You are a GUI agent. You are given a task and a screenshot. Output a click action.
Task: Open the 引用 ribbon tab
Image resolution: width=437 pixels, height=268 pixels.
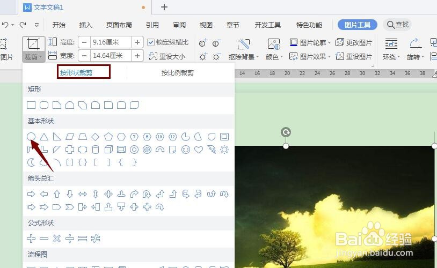pos(152,25)
